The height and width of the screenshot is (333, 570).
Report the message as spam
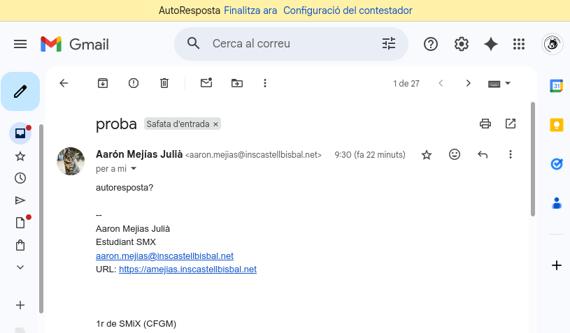[134, 83]
